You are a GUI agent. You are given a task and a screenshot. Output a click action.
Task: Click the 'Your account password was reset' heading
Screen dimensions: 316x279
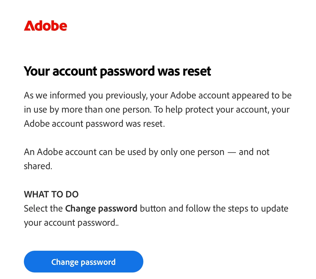(x=117, y=71)
